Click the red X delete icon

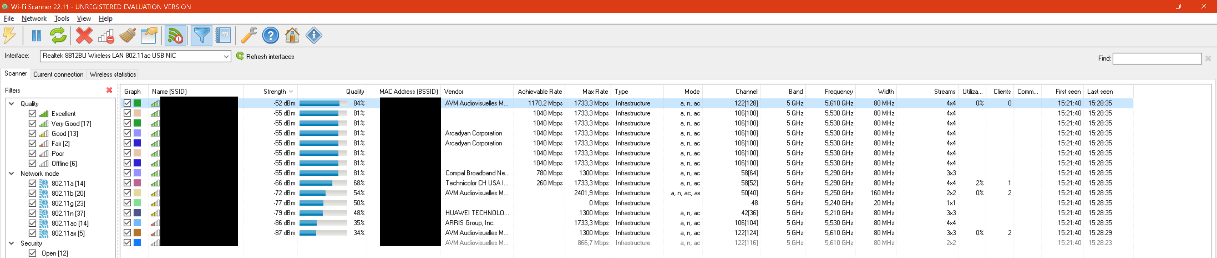[84, 35]
